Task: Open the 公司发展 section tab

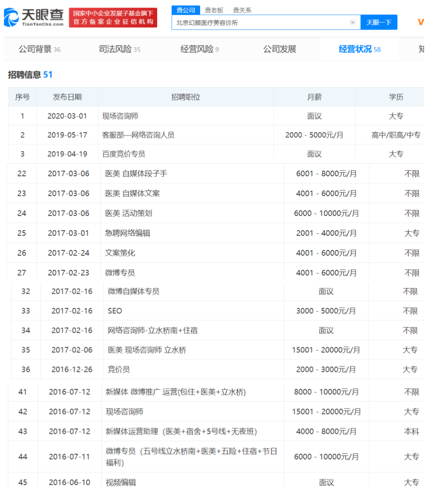Action: [x=280, y=49]
